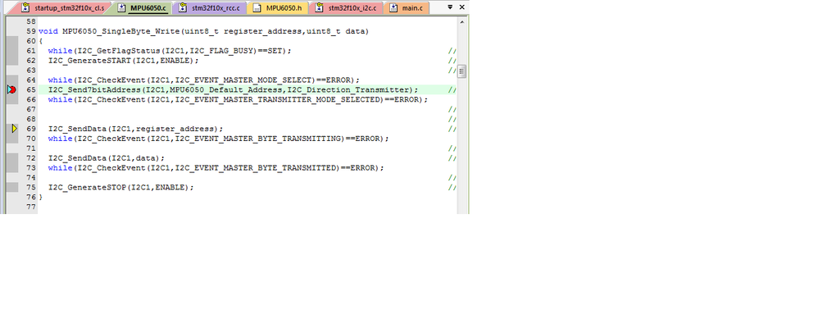Click line number 76 with closing brace
Viewport: 818px width, 319px height.
(31, 197)
